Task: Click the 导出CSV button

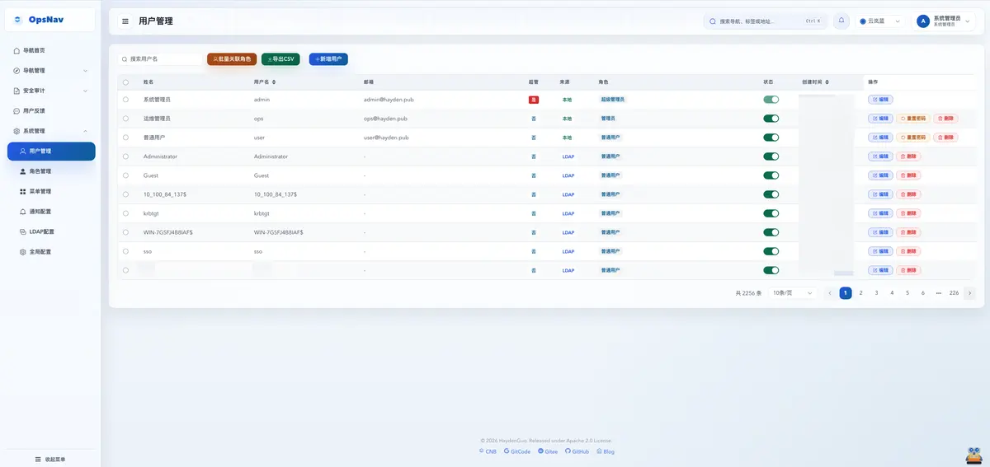Action: pos(280,59)
